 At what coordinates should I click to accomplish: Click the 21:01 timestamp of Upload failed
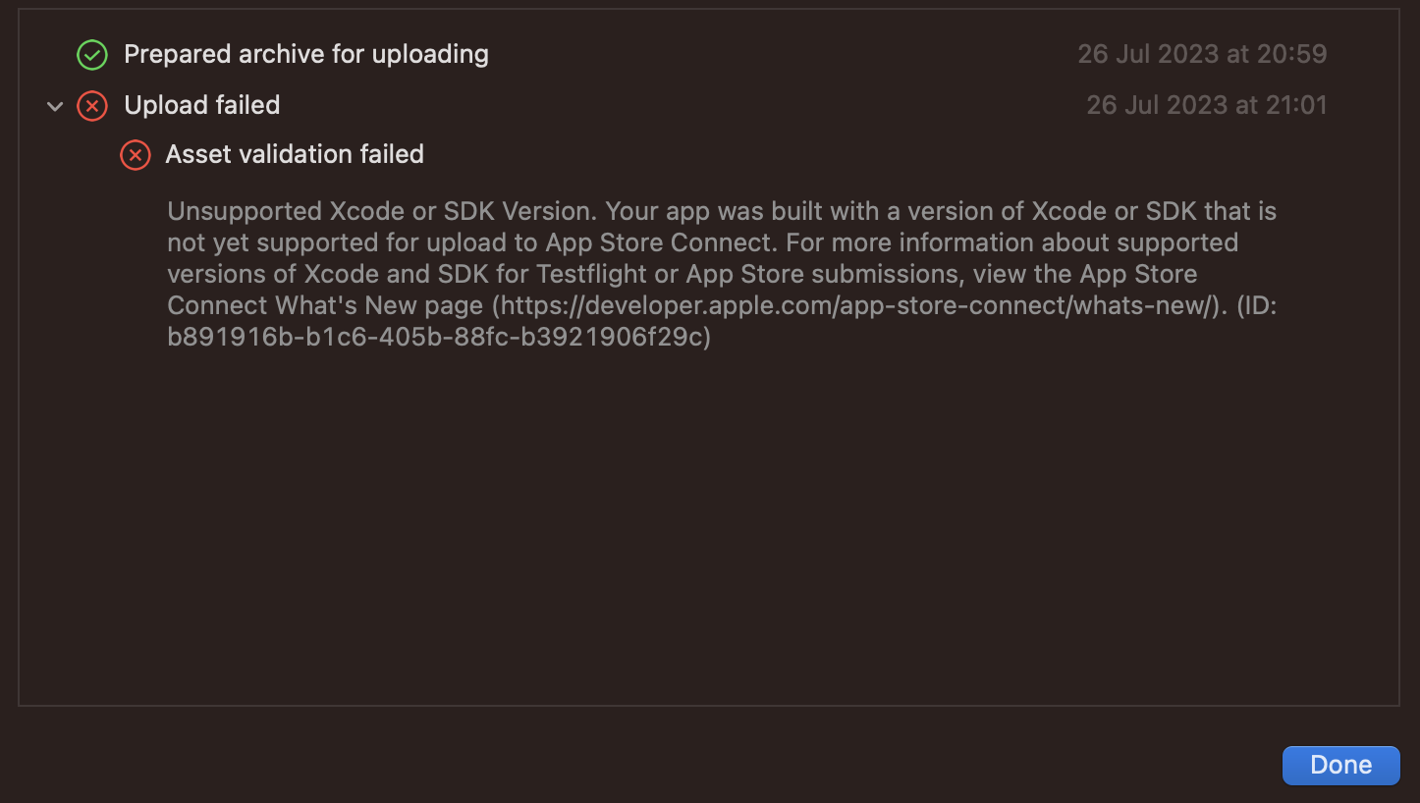click(1206, 105)
